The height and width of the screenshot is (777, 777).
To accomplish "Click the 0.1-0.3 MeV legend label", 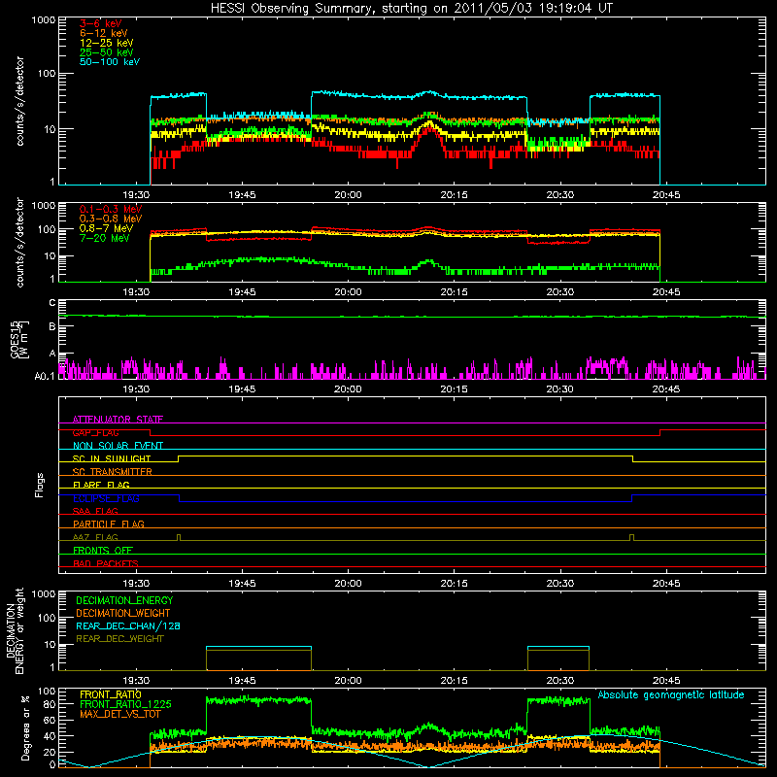I will (x=111, y=209).
